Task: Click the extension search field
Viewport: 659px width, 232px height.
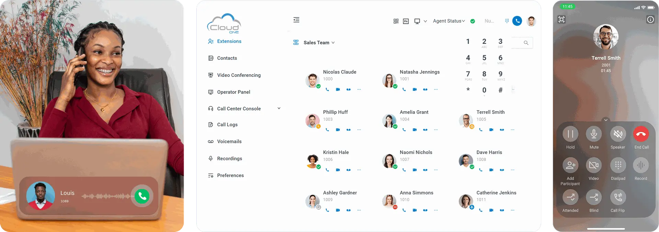Action: point(522,43)
